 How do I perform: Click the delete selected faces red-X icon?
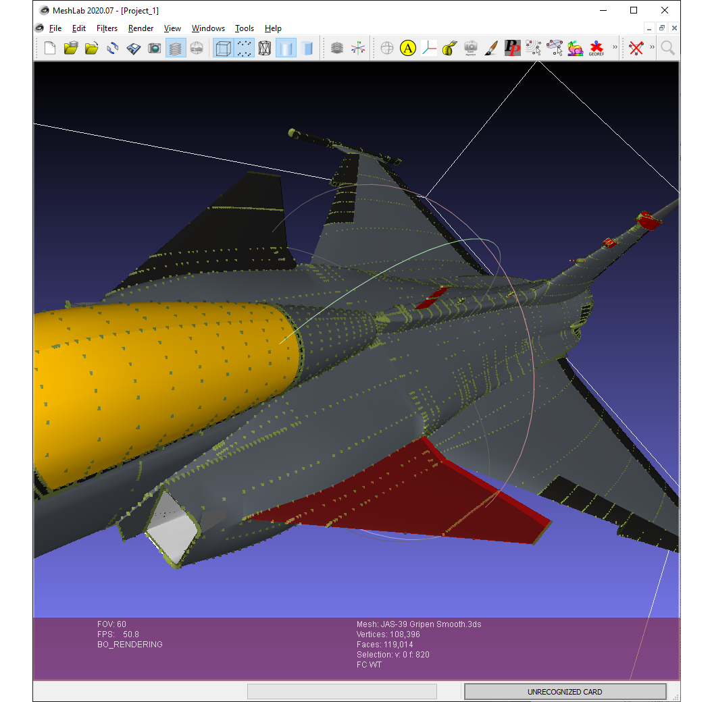click(x=636, y=48)
